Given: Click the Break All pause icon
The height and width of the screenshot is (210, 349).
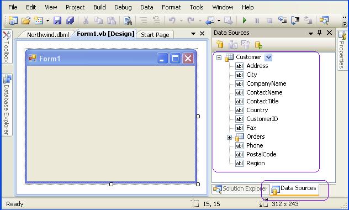Looking at the screenshot, I should (257, 20).
